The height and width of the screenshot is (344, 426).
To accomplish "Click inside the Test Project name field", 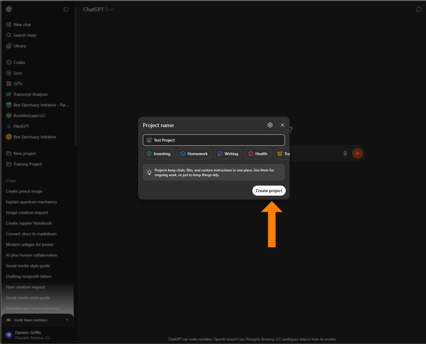I will click(214, 140).
